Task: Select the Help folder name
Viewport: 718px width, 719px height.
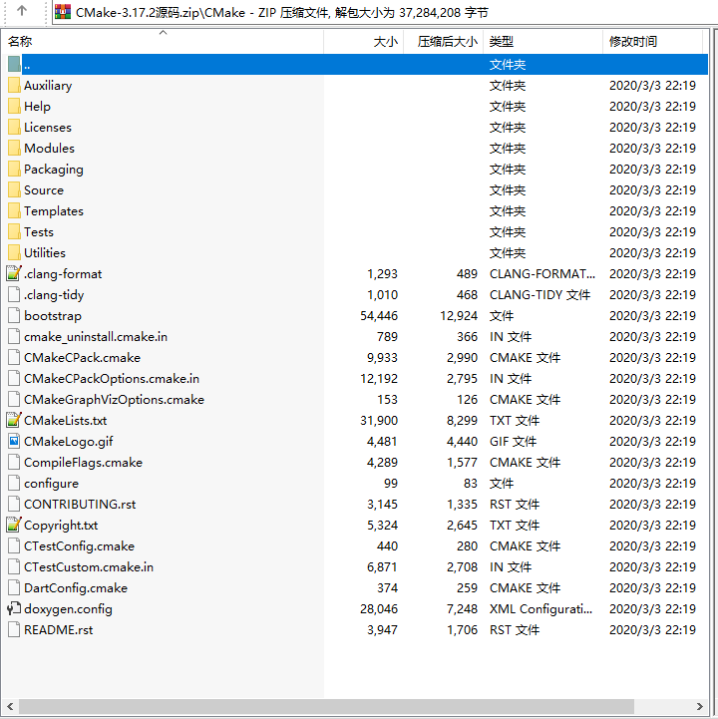Action: pyautogui.click(x=37, y=107)
